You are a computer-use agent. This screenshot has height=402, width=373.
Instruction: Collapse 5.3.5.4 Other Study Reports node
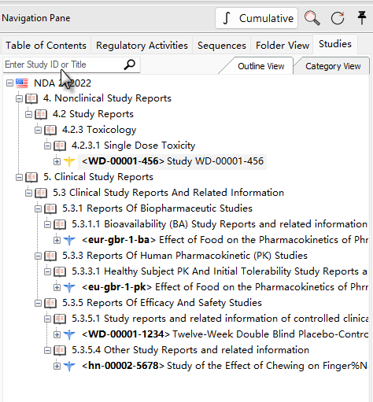pos(47,350)
